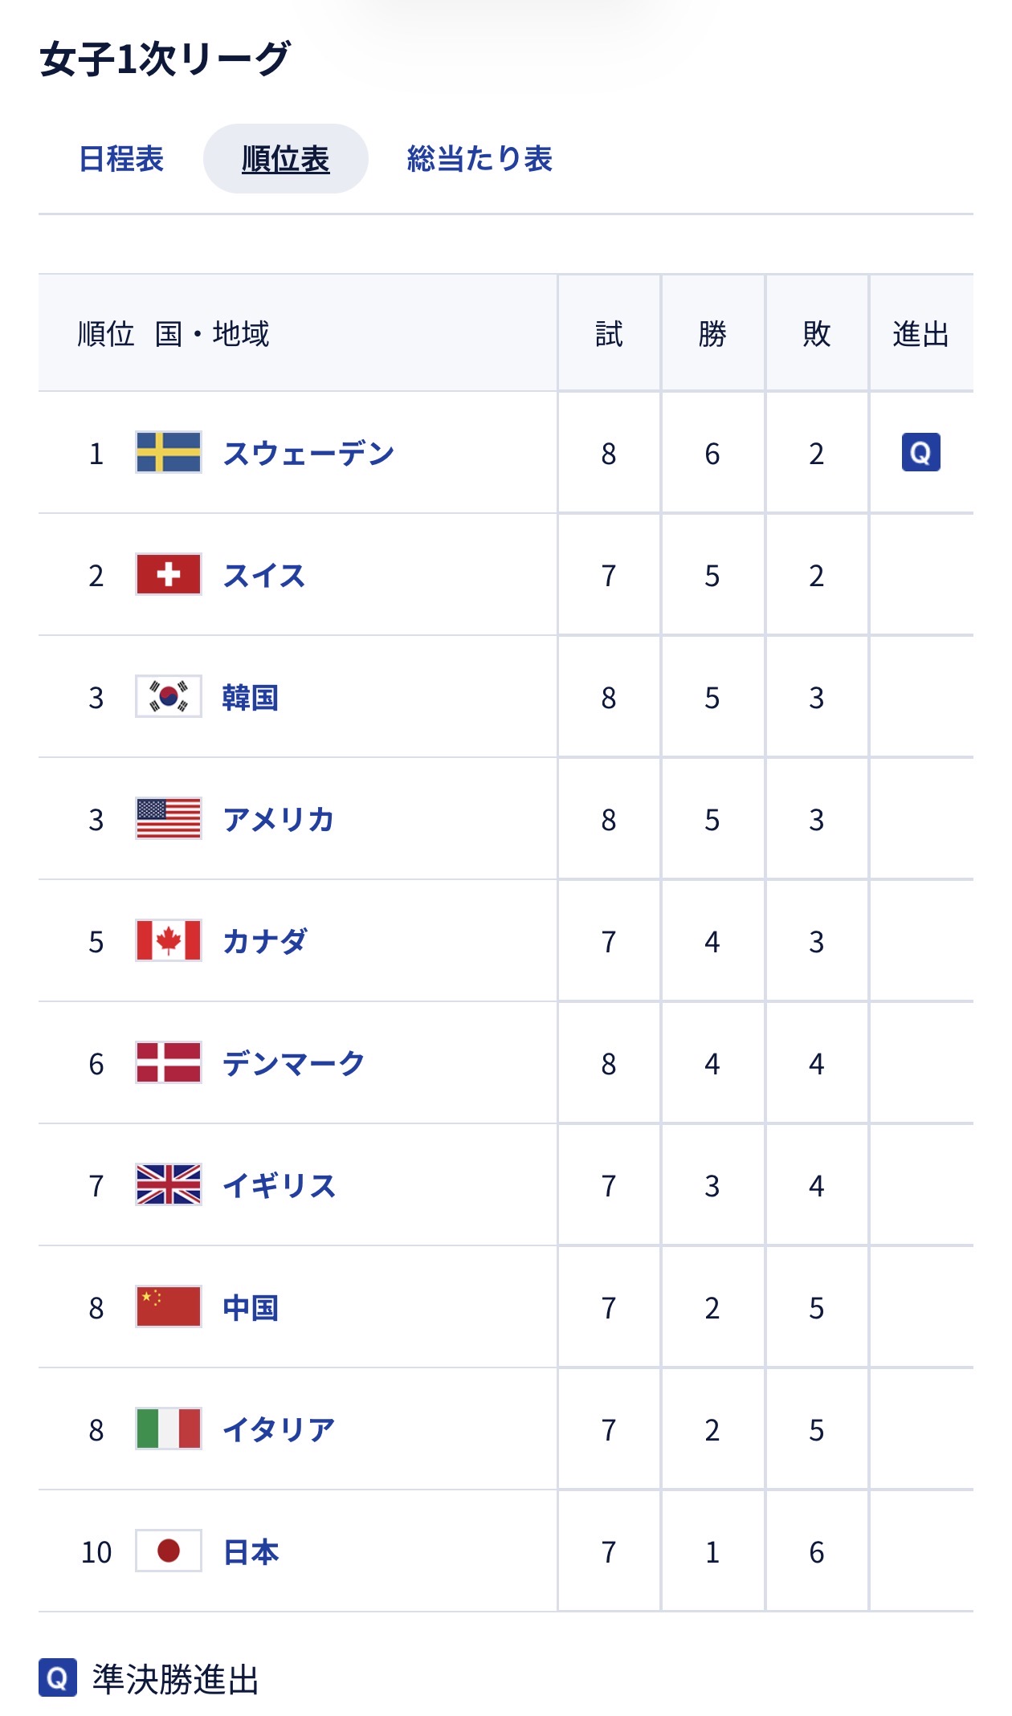Click the Switzerland flag icon
The image size is (1012, 1716).
pyautogui.click(x=168, y=574)
